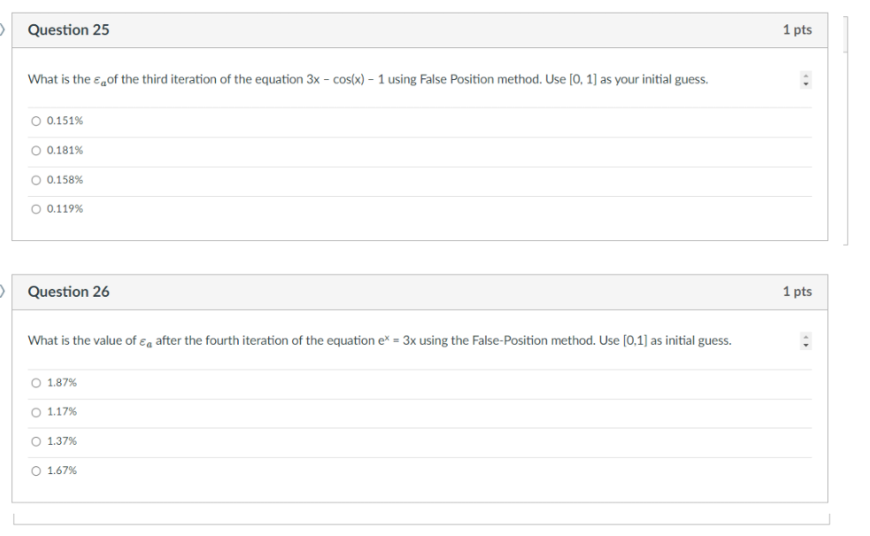Select the 0.151% answer for Question 25
870x536 pixels.
pos(36,120)
